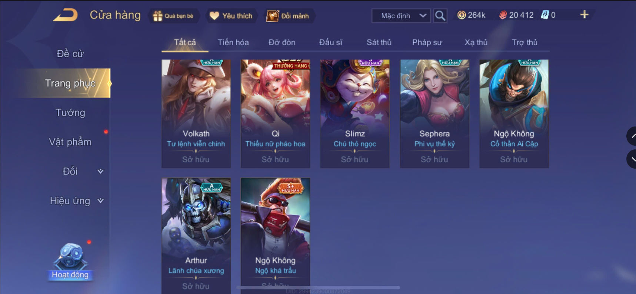
Task: Select the Tướng sidebar item
Action: tap(70, 112)
